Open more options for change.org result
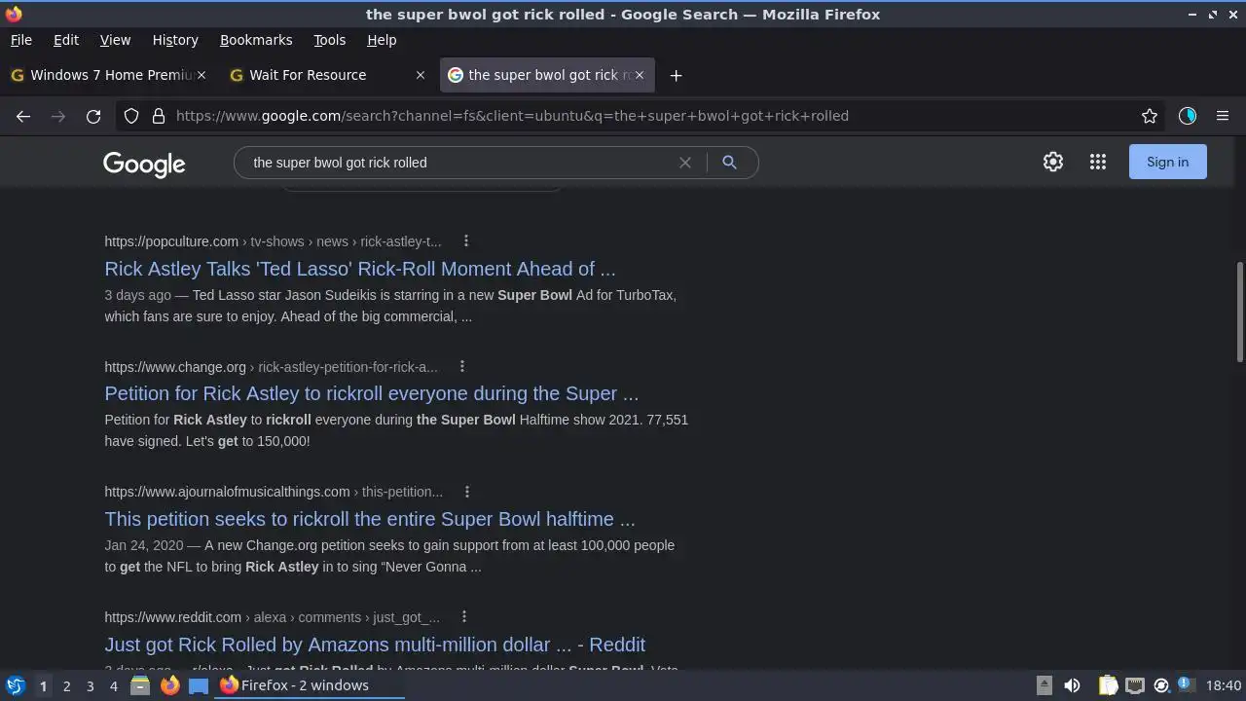Screen dimensions: 1246x701 point(462,367)
